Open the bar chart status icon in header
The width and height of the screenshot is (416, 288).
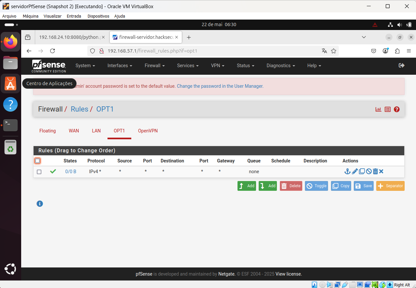point(378,109)
